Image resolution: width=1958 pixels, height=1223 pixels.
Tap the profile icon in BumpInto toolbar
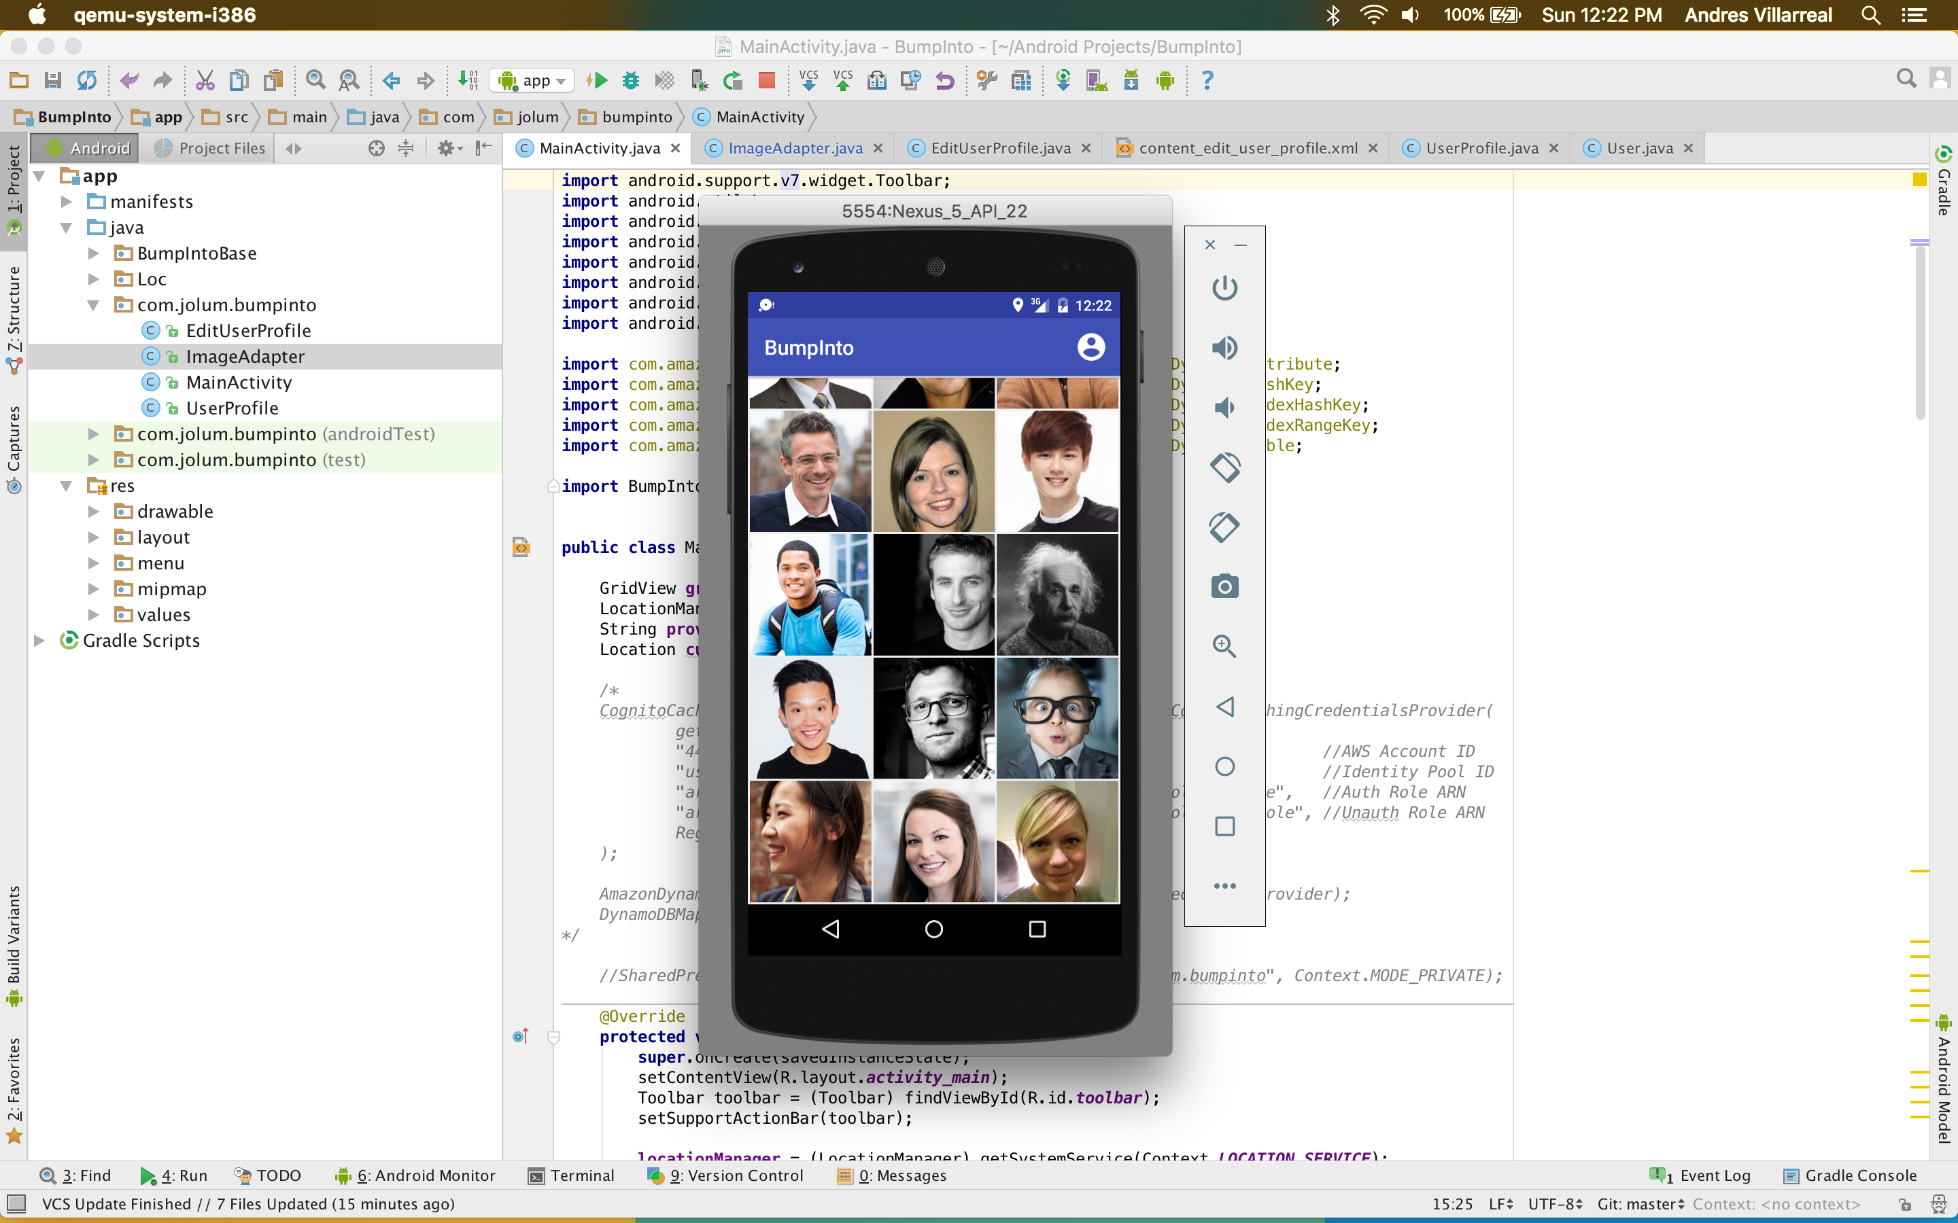click(x=1090, y=347)
